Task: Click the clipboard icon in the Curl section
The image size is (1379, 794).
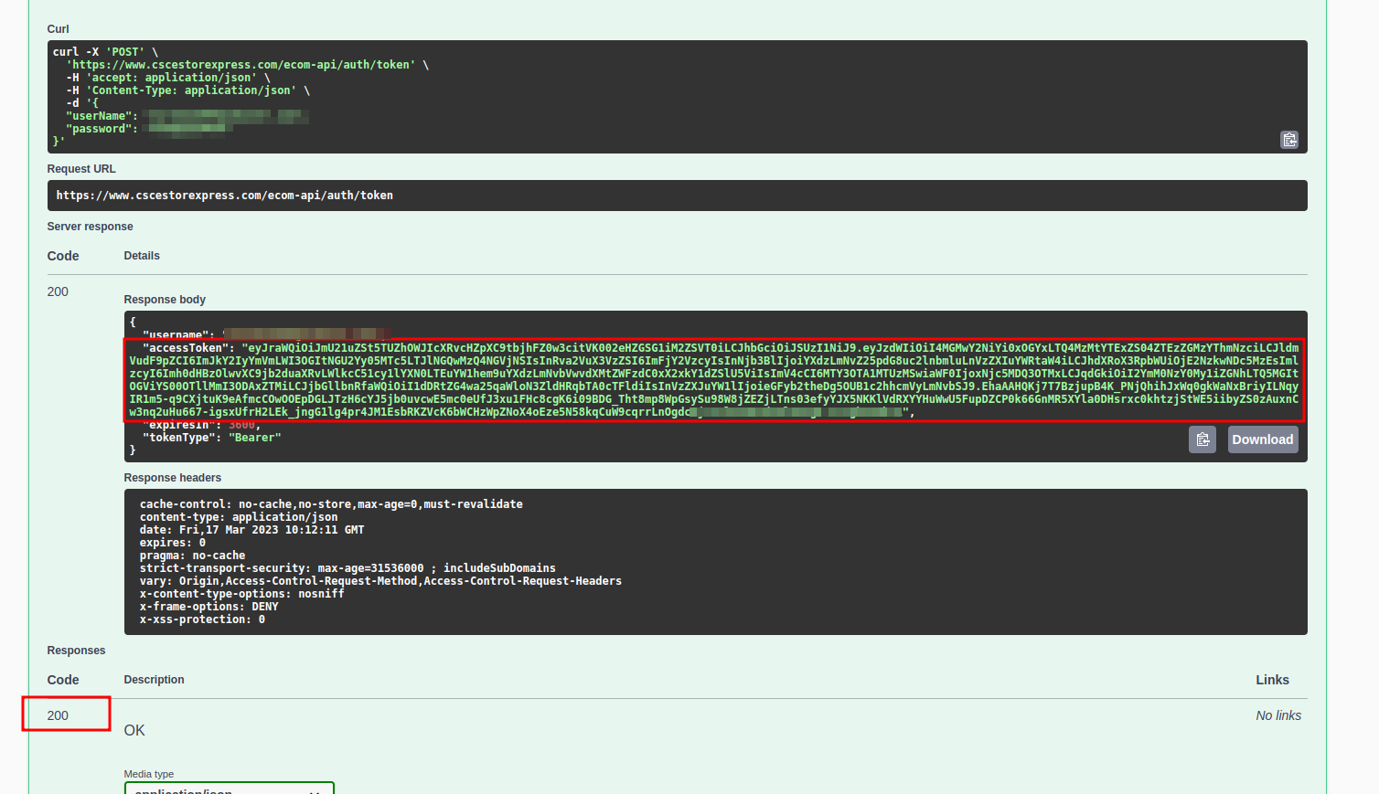Action: pos(1289,140)
